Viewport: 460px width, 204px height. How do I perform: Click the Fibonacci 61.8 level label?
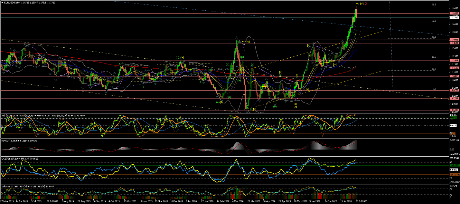pos(434,5)
